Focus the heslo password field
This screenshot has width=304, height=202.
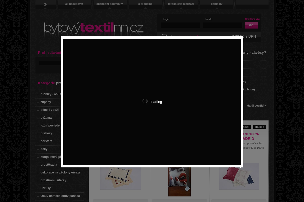point(222,25)
